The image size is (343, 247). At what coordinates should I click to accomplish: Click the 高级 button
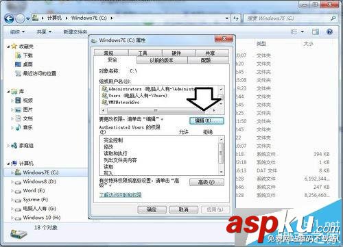(206, 182)
